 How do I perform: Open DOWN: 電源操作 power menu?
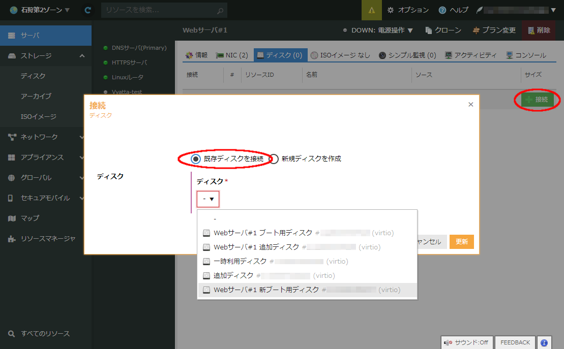377,30
